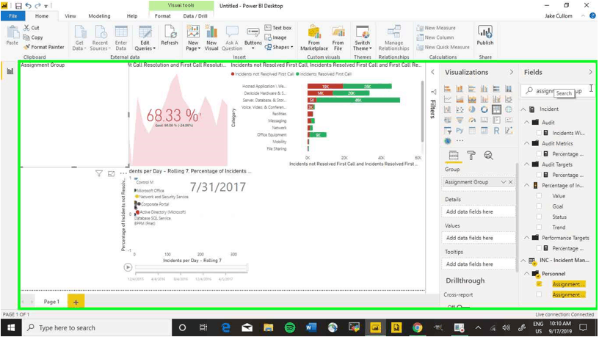The height and width of the screenshot is (337, 599).
Task: Check the Goal field checkbox
Action: (x=539, y=206)
